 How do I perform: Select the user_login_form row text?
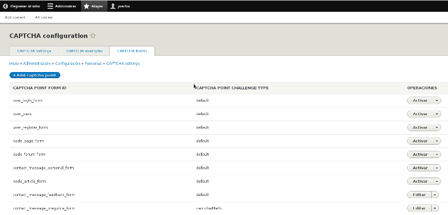(x=27, y=101)
